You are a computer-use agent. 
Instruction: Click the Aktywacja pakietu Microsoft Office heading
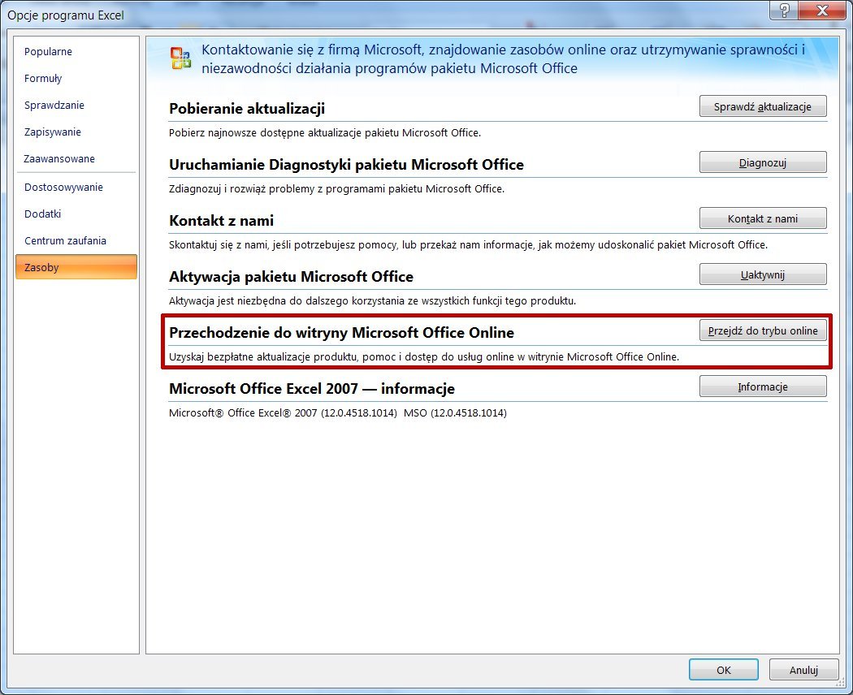click(291, 277)
